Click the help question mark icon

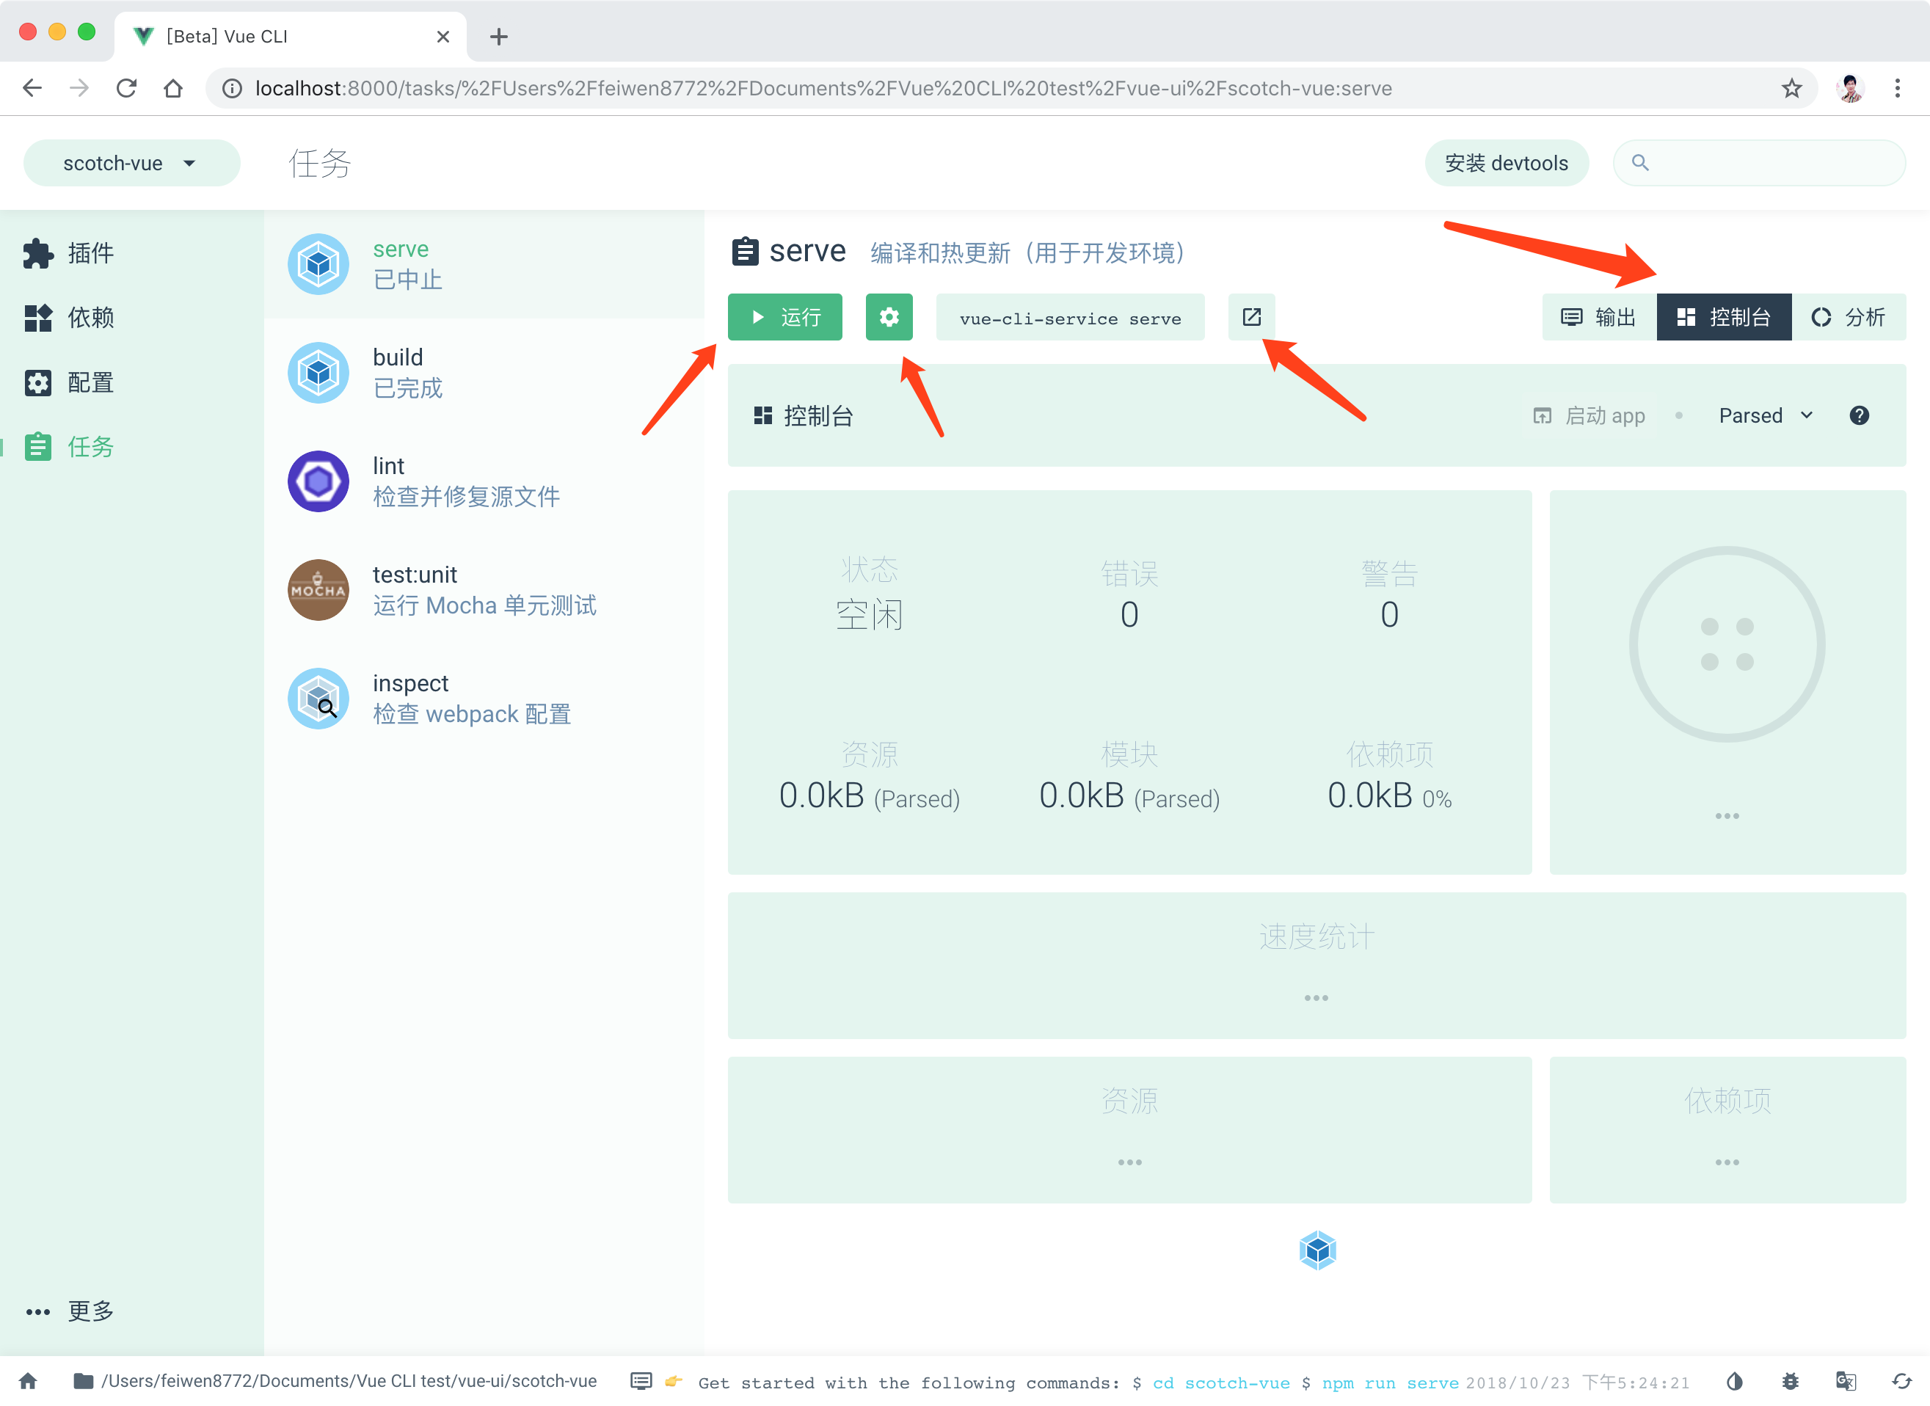point(1860,415)
